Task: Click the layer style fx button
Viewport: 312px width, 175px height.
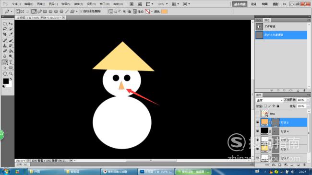Action: [x=274, y=164]
